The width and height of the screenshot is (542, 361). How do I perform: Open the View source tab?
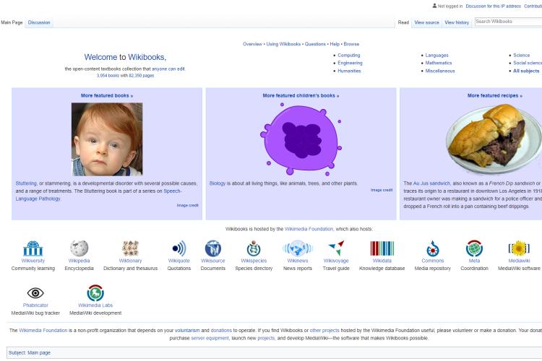coord(426,22)
